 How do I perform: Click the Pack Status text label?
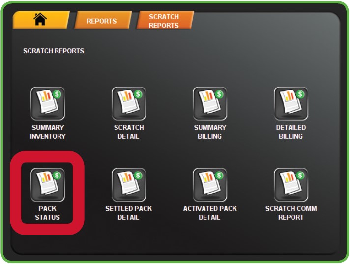tap(48, 213)
